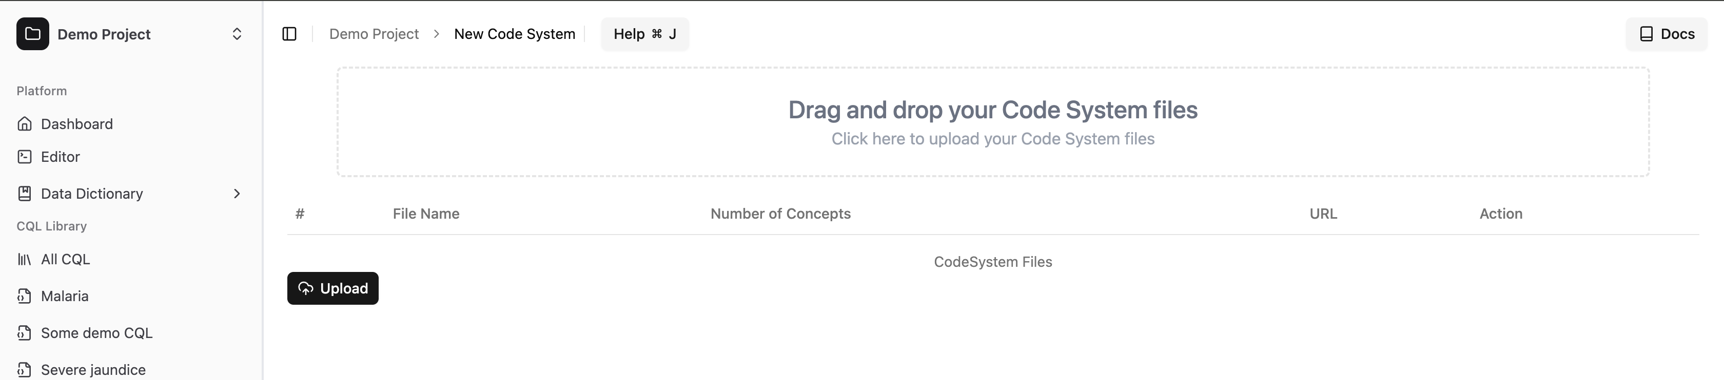Select the Editor icon in the sidebar
The image size is (1724, 380).
[x=24, y=156]
